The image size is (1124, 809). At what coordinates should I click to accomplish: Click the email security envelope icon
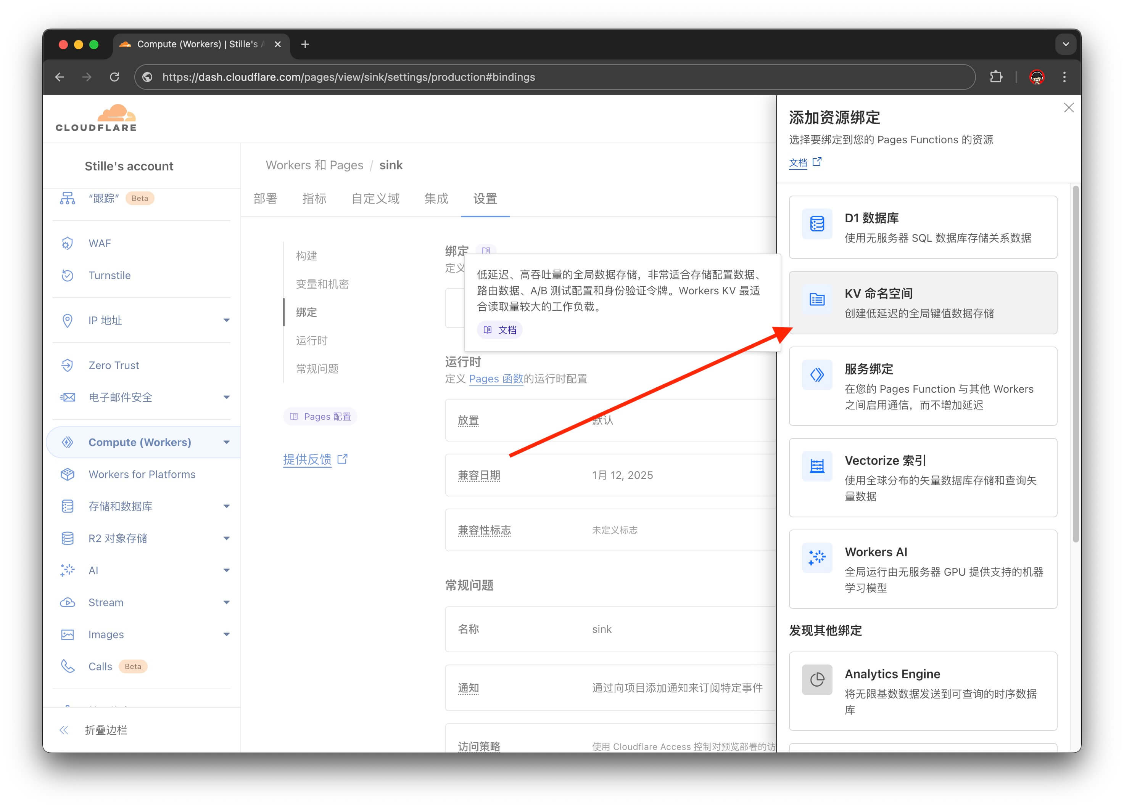[x=68, y=397]
